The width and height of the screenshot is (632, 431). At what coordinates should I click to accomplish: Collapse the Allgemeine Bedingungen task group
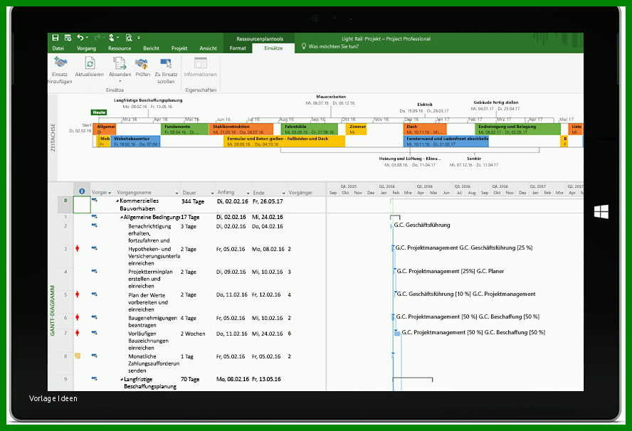point(121,217)
